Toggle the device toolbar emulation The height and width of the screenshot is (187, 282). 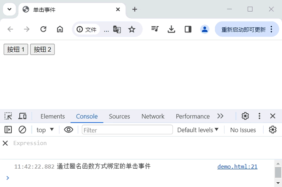pos(23,116)
